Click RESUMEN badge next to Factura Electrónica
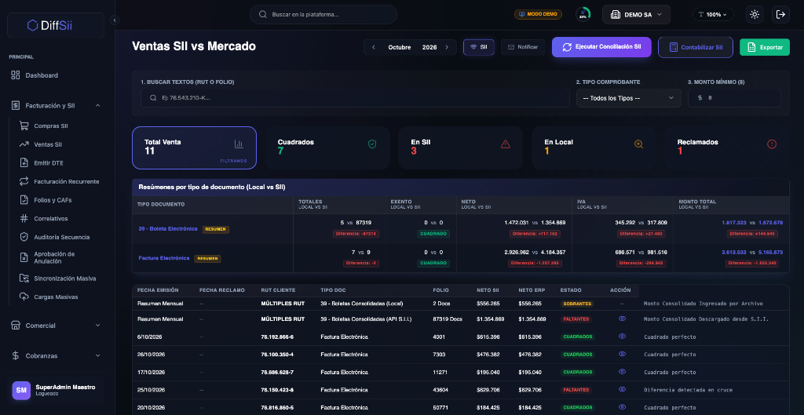The image size is (804, 415). (x=207, y=259)
